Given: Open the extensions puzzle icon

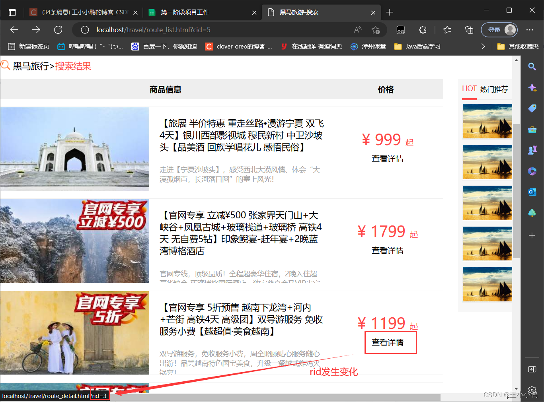Looking at the screenshot, I should tap(423, 30).
